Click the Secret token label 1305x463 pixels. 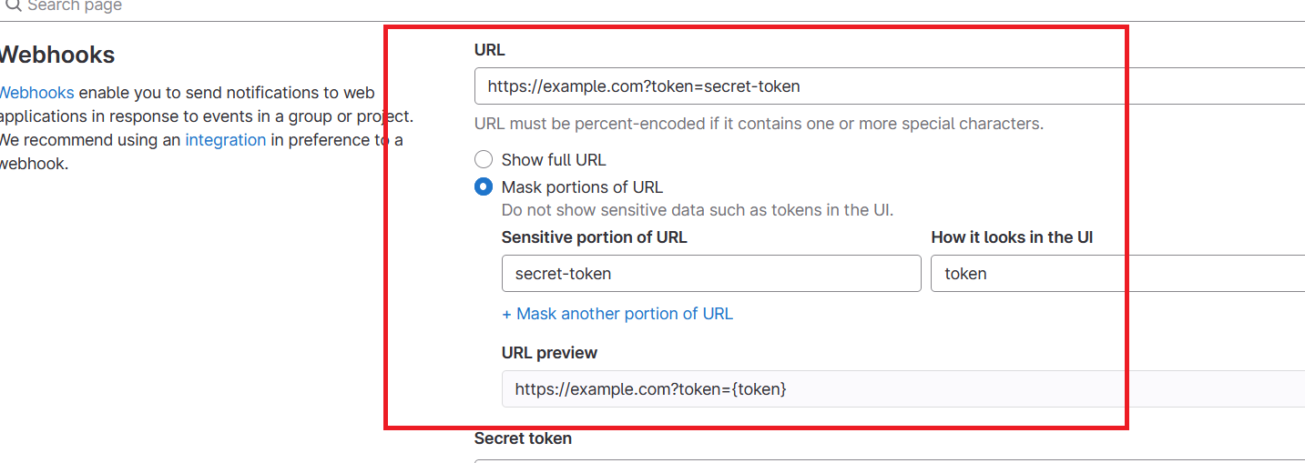click(x=523, y=438)
